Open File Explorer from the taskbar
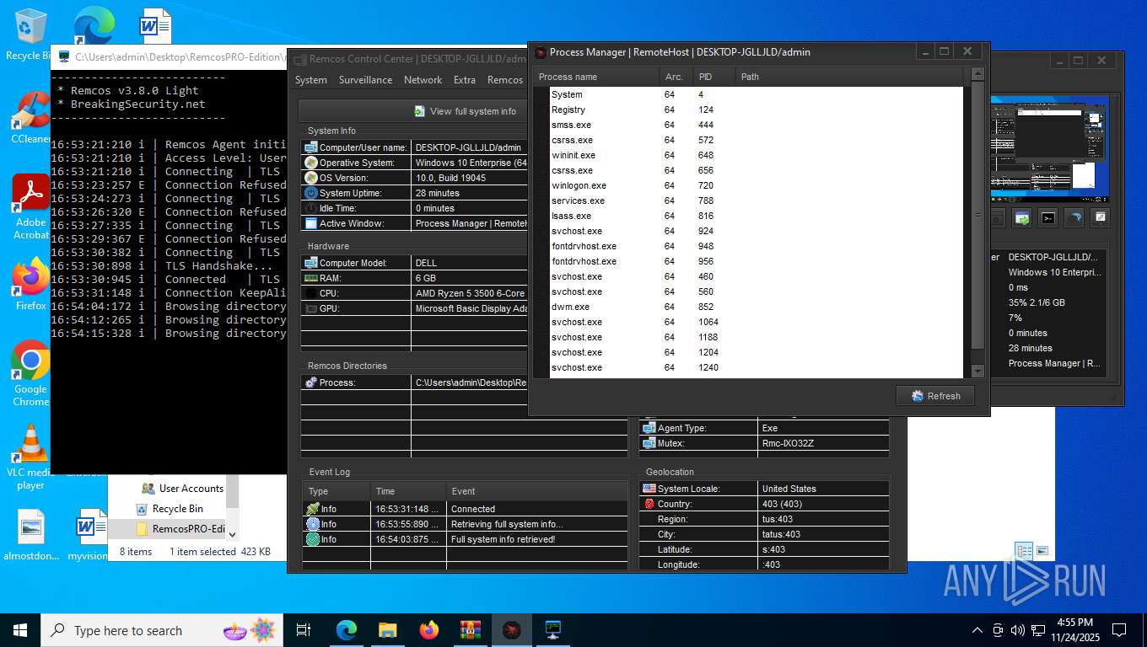Screen dimensions: 1147x647 pyautogui.click(x=388, y=630)
